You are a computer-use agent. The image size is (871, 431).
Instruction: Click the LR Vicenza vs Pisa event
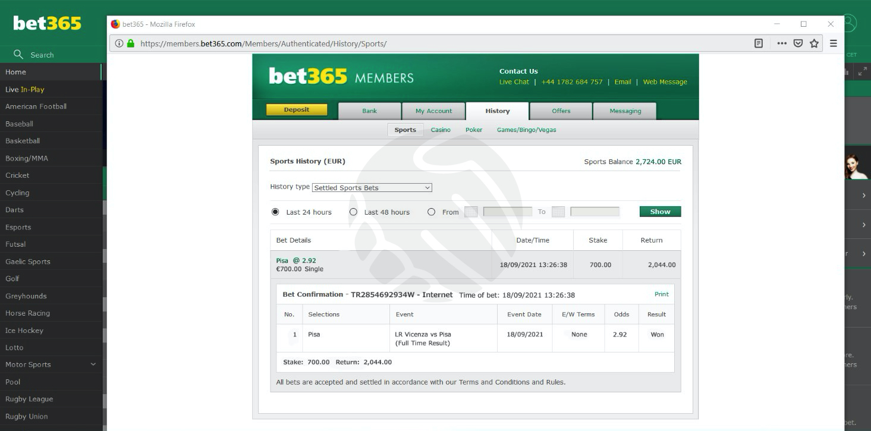pos(423,335)
